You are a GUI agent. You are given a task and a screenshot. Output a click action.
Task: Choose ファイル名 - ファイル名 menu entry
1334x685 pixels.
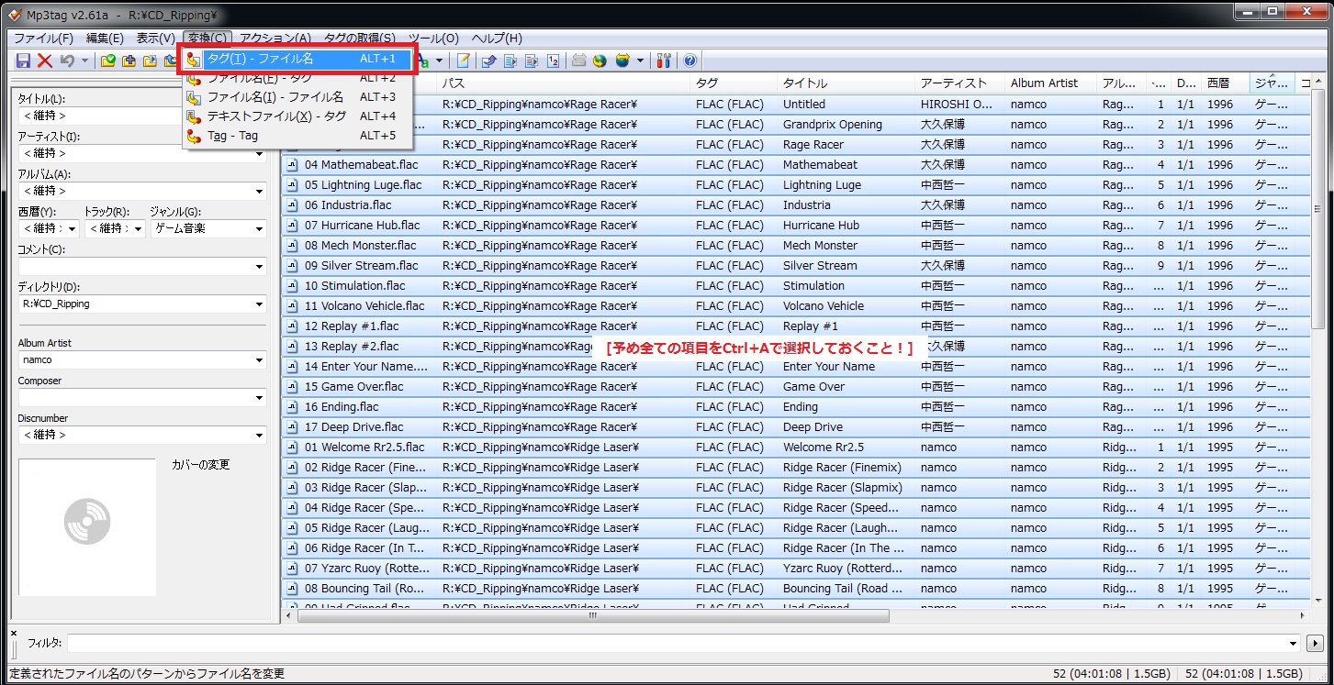pyautogui.click(x=297, y=97)
